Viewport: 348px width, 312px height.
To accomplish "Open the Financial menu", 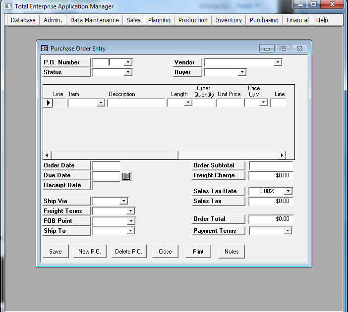I will pyautogui.click(x=297, y=20).
